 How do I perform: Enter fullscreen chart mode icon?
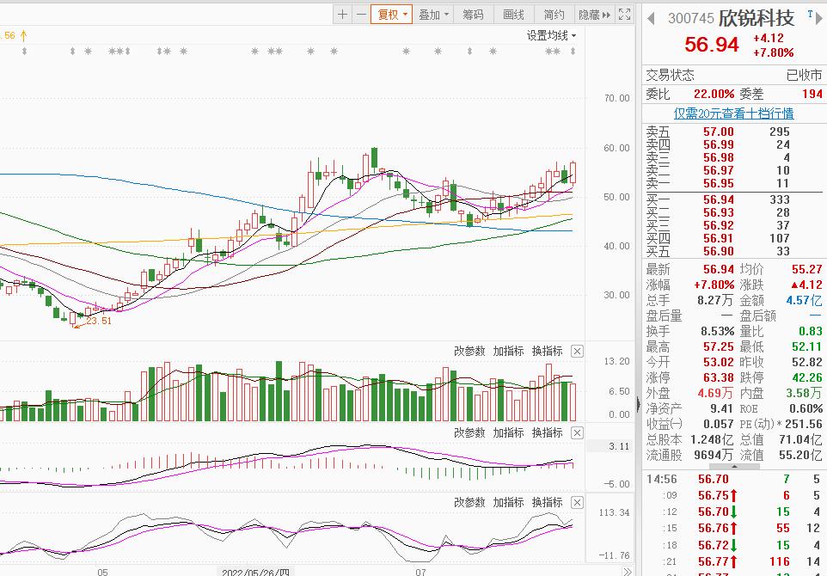pos(625,15)
